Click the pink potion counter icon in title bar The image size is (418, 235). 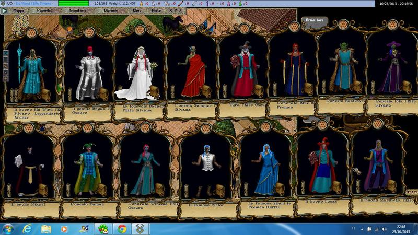click(229, 4)
